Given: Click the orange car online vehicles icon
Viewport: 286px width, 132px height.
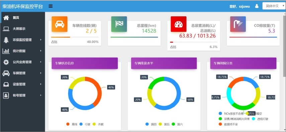Looking at the screenshot, I should [60, 24].
